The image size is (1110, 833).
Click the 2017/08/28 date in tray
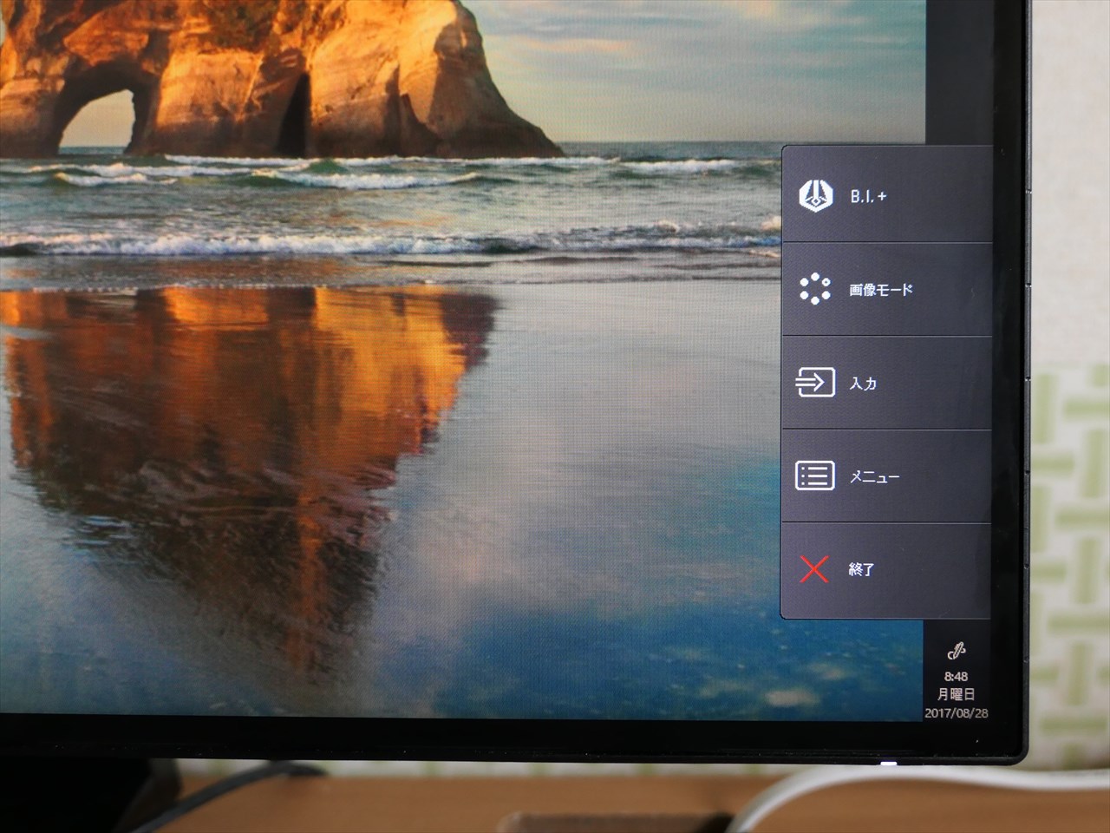pos(956,713)
